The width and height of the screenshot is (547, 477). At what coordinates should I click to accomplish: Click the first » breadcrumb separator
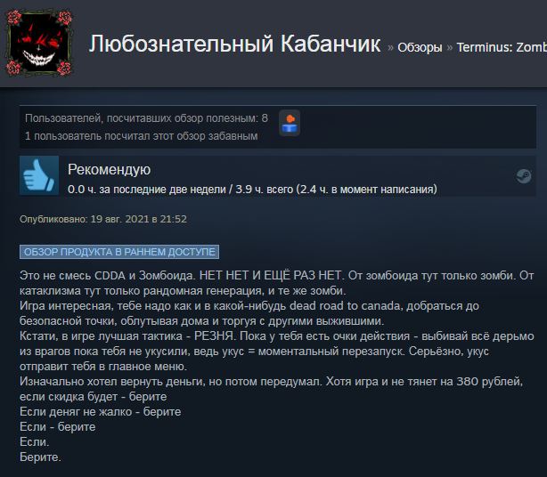click(x=390, y=47)
